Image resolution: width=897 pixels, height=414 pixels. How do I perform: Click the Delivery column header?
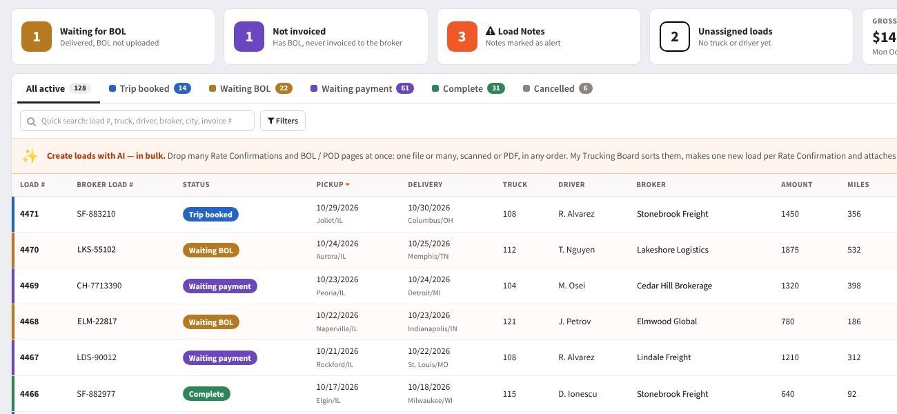point(425,184)
